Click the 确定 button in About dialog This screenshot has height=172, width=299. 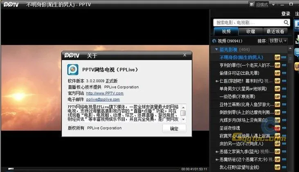pos(174,129)
